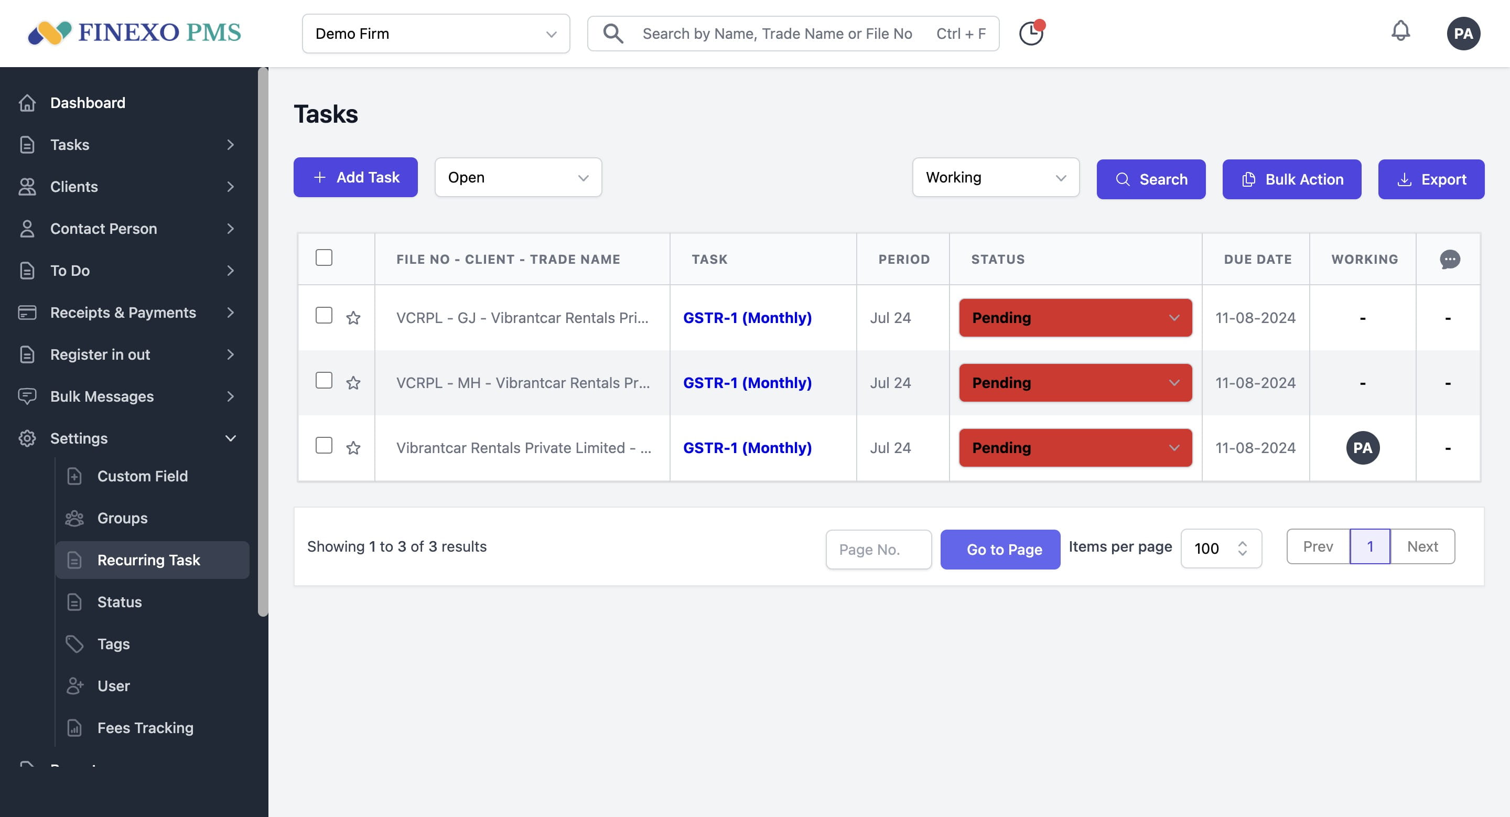Open the Fees Tracking settings
1510x817 pixels.
click(x=145, y=728)
